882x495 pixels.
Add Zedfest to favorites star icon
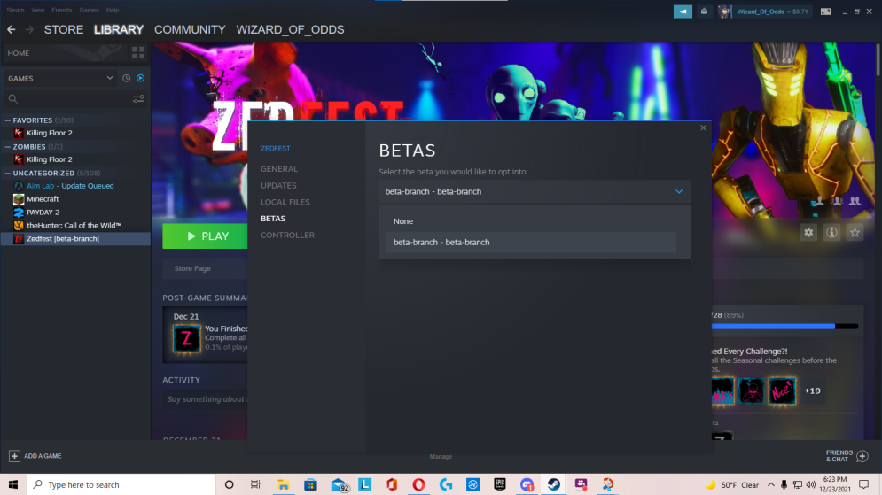[x=855, y=232]
